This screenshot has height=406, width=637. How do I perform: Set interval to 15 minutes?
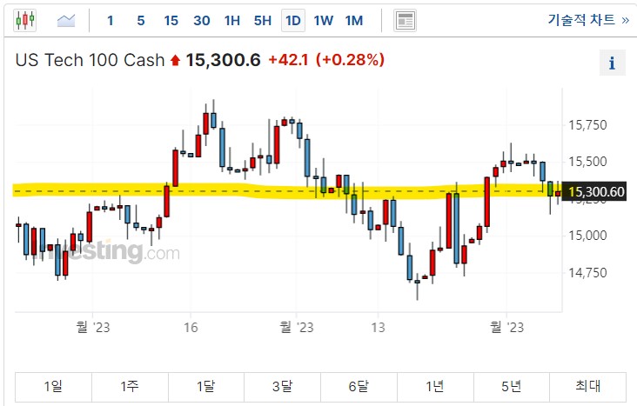pyautogui.click(x=171, y=20)
